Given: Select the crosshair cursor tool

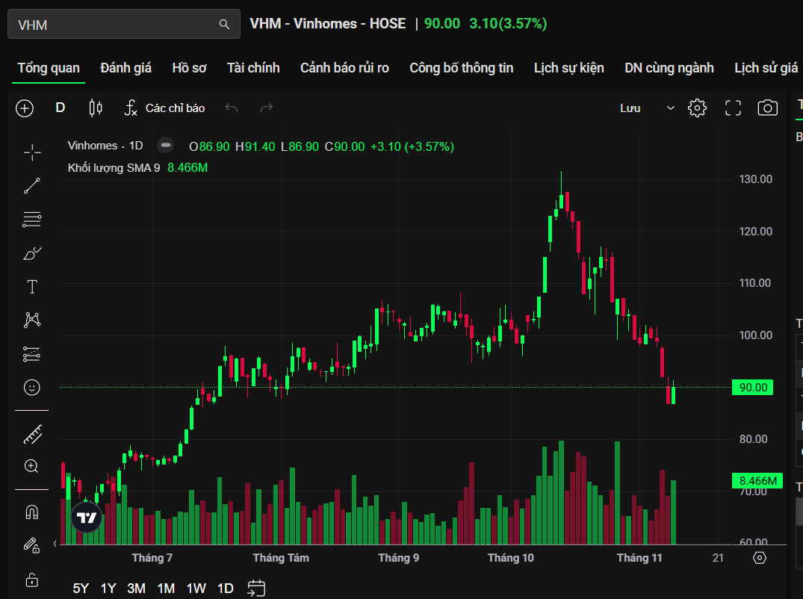Looking at the screenshot, I should pyautogui.click(x=32, y=153).
